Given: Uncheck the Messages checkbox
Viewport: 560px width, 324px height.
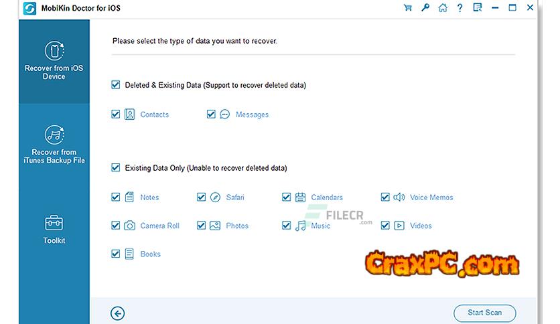Looking at the screenshot, I should 211,114.
